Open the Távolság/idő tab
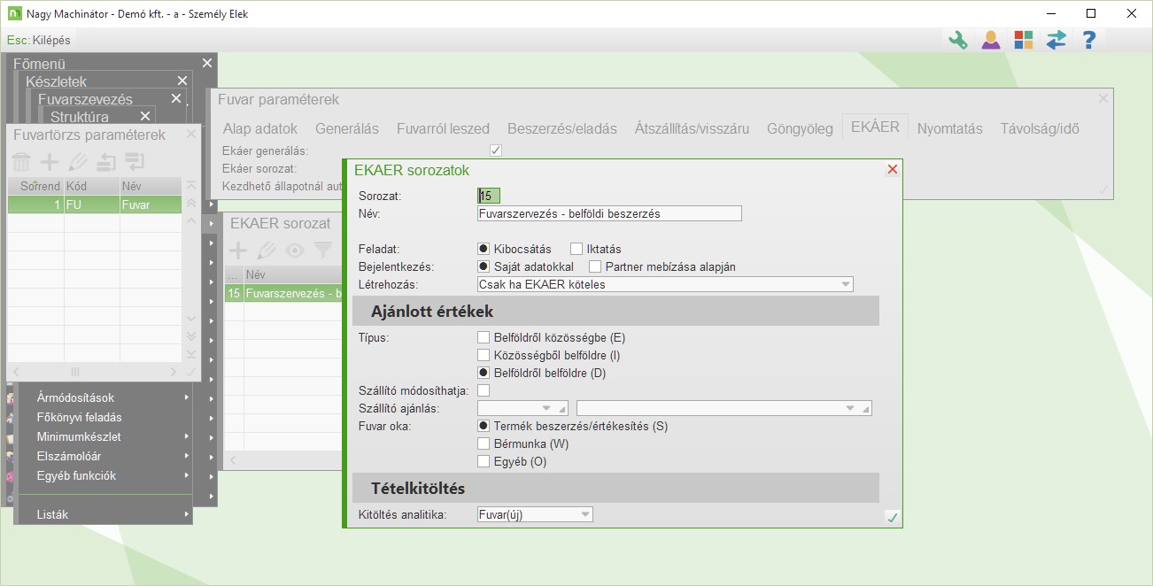 [1040, 128]
